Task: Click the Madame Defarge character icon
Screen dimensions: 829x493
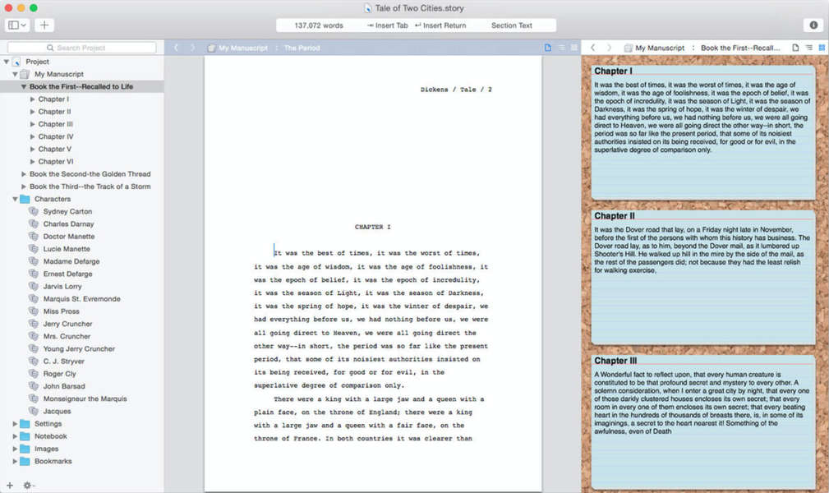Action: point(34,261)
